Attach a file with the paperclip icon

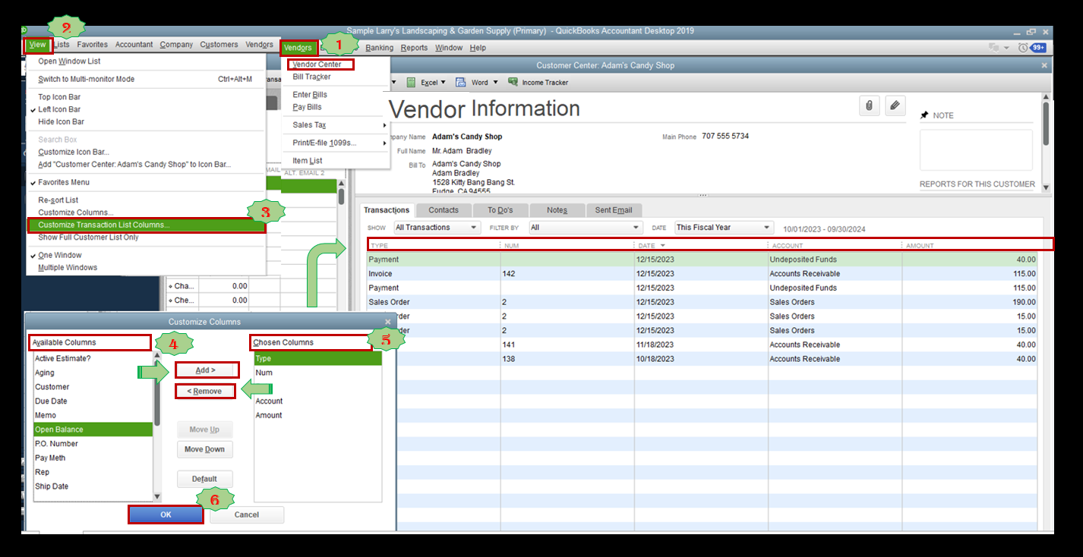point(869,105)
